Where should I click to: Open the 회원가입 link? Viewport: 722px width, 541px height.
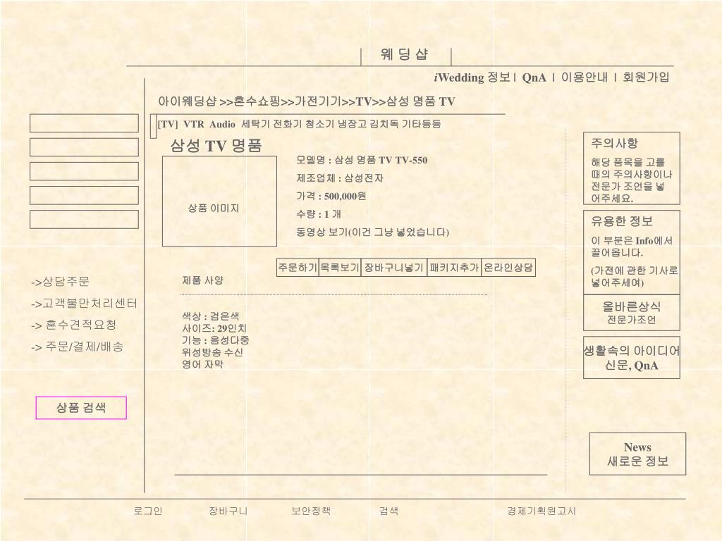[646, 77]
